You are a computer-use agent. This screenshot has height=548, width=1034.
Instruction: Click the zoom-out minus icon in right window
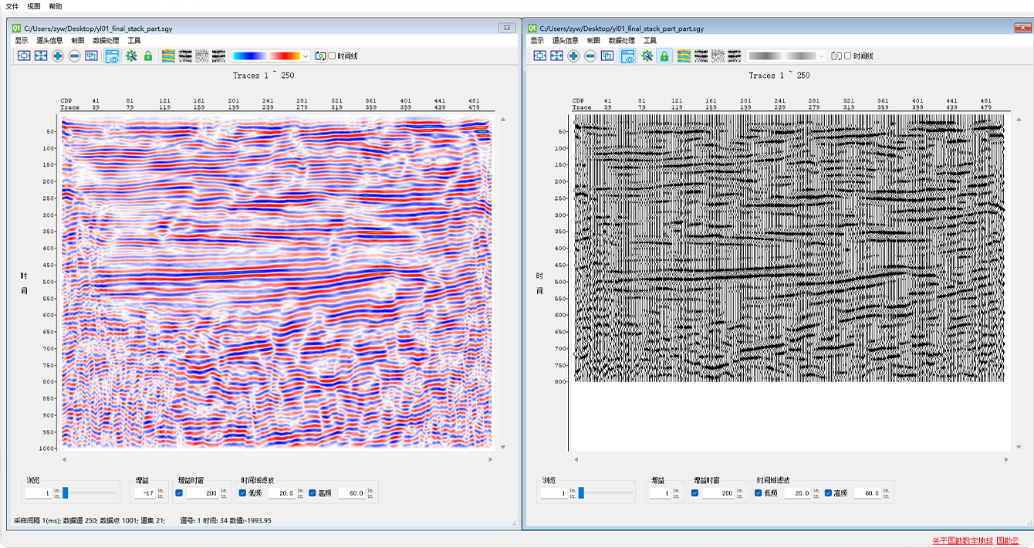[590, 56]
